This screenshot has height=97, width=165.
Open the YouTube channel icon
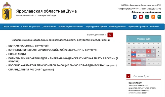(x=141, y=17)
